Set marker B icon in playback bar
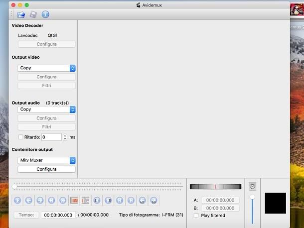This screenshot has width=304, height=228. tap(85, 201)
